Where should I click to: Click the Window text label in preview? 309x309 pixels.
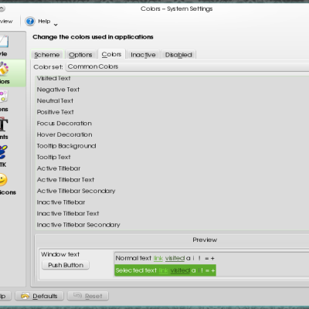tap(60, 254)
